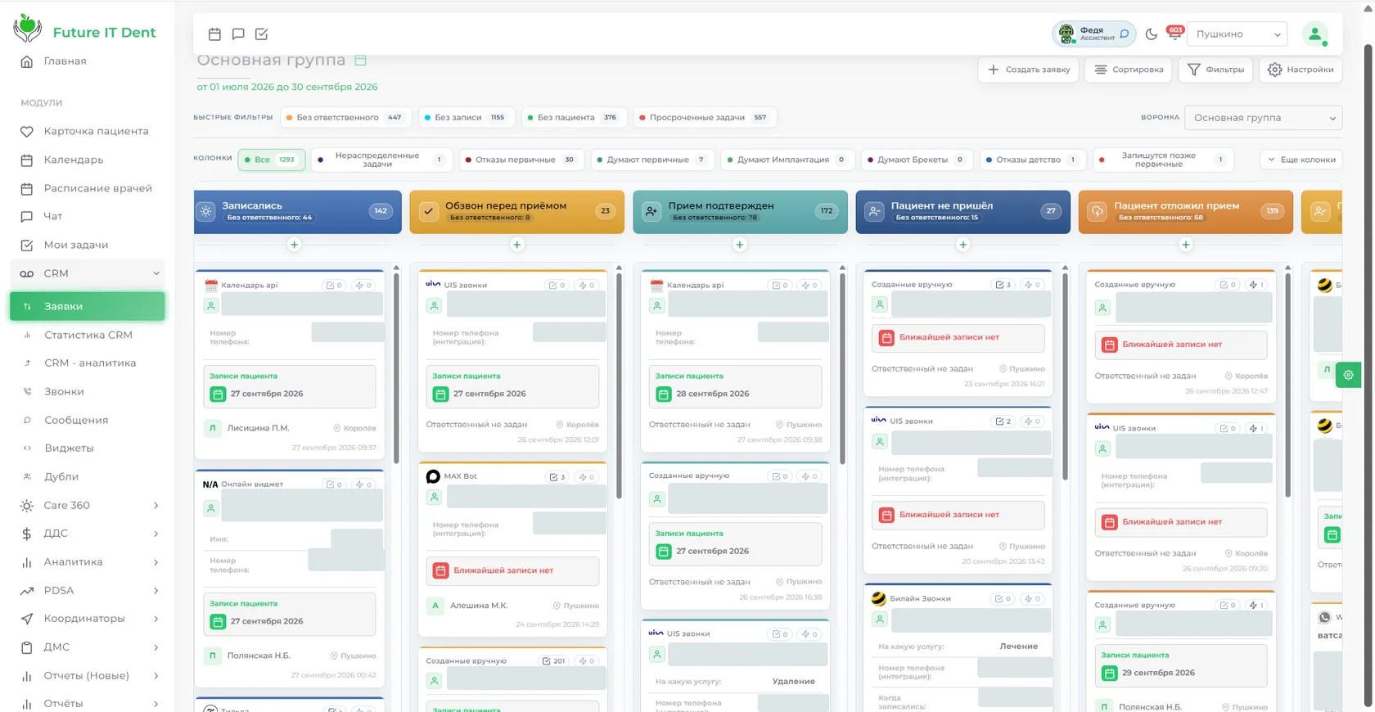Viewport: 1375px width, 712px height.
Task: Open Федя assistant chat
Action: (x=1094, y=34)
